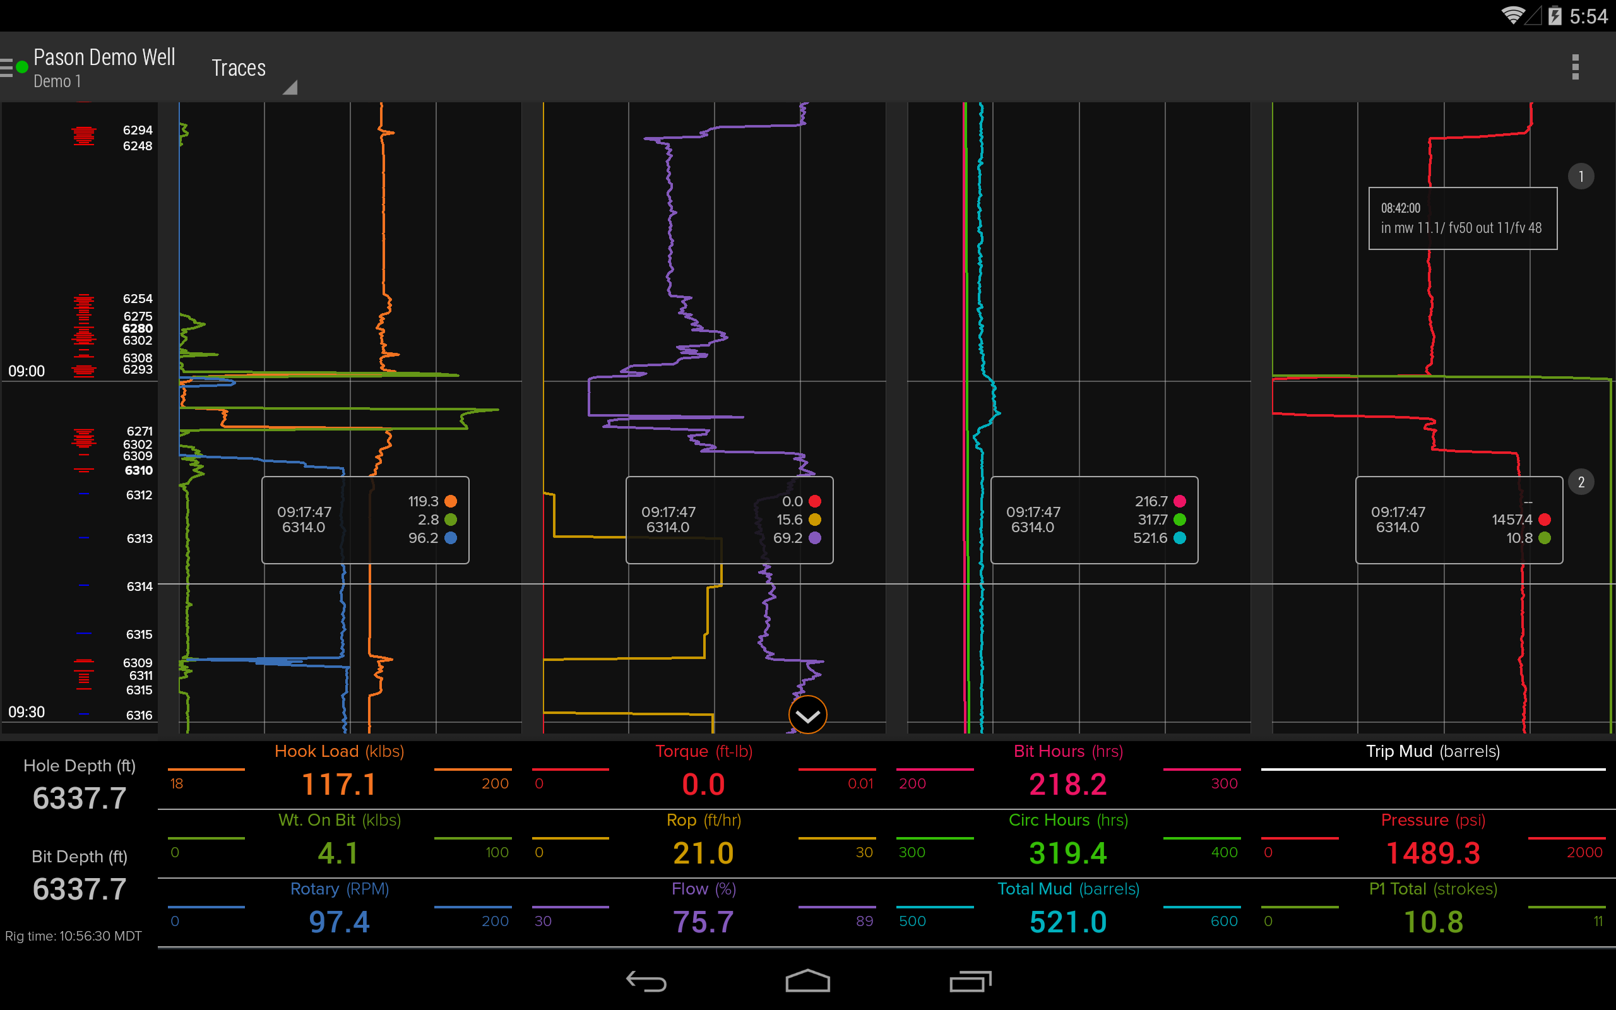
Task: Tap the Total Mud upper limit 600
Action: (1224, 921)
